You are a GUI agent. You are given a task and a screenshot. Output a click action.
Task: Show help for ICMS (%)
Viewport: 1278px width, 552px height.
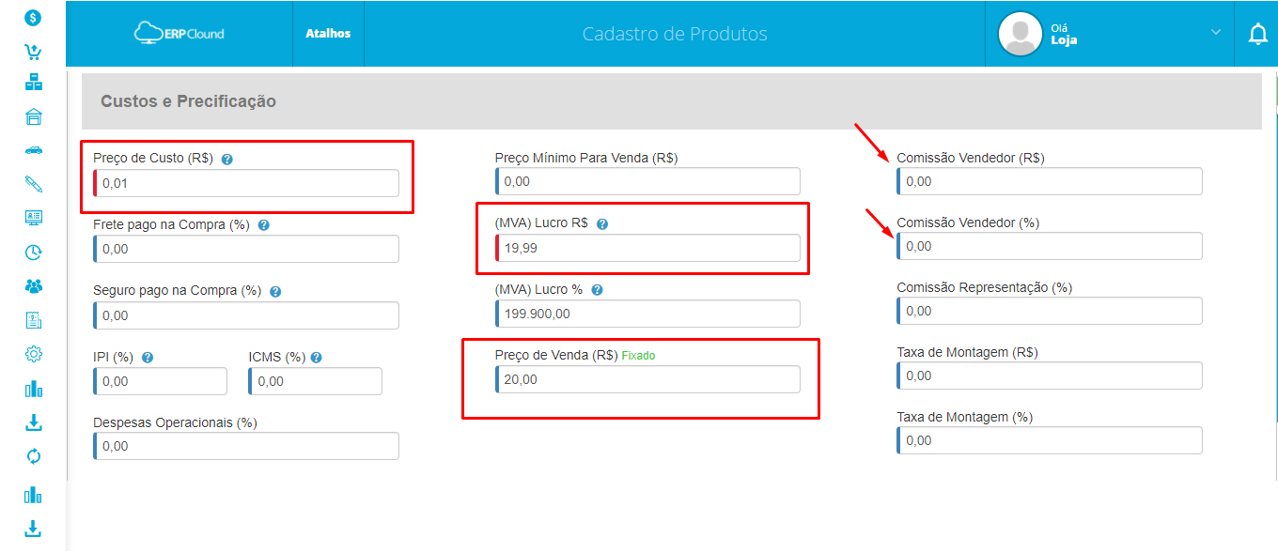point(316,358)
